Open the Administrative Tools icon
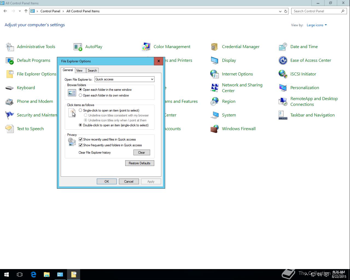 point(10,47)
